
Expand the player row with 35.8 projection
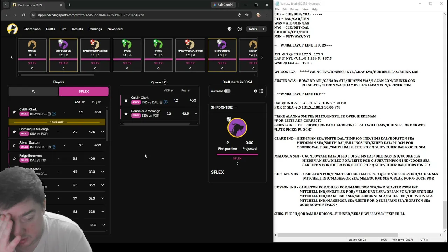click(103, 212)
